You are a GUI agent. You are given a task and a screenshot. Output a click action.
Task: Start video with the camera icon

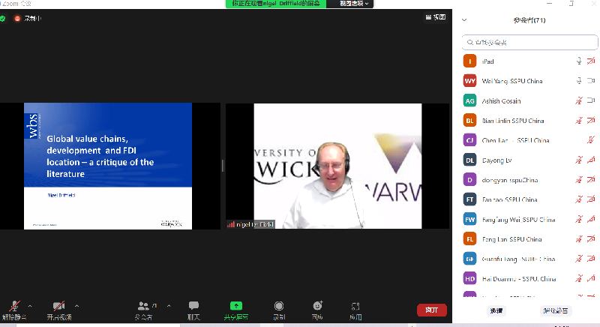point(58,306)
